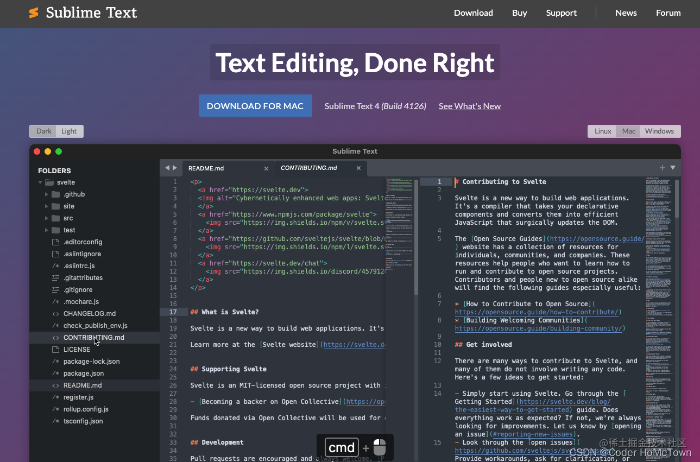Screen dimensions: 700x462
Task: Switch screenshot theme to Dark
Action: (x=43, y=131)
